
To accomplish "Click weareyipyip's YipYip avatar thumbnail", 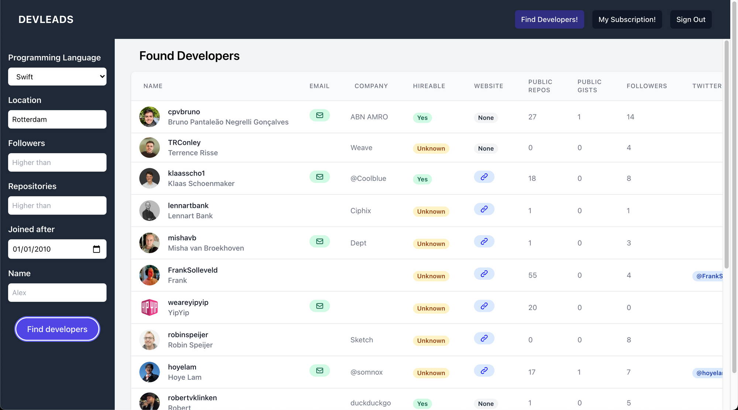I will tap(149, 307).
